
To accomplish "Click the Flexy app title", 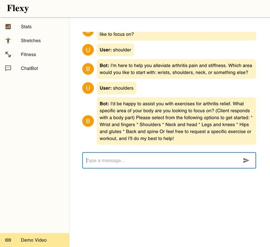I will [x=18, y=8].
